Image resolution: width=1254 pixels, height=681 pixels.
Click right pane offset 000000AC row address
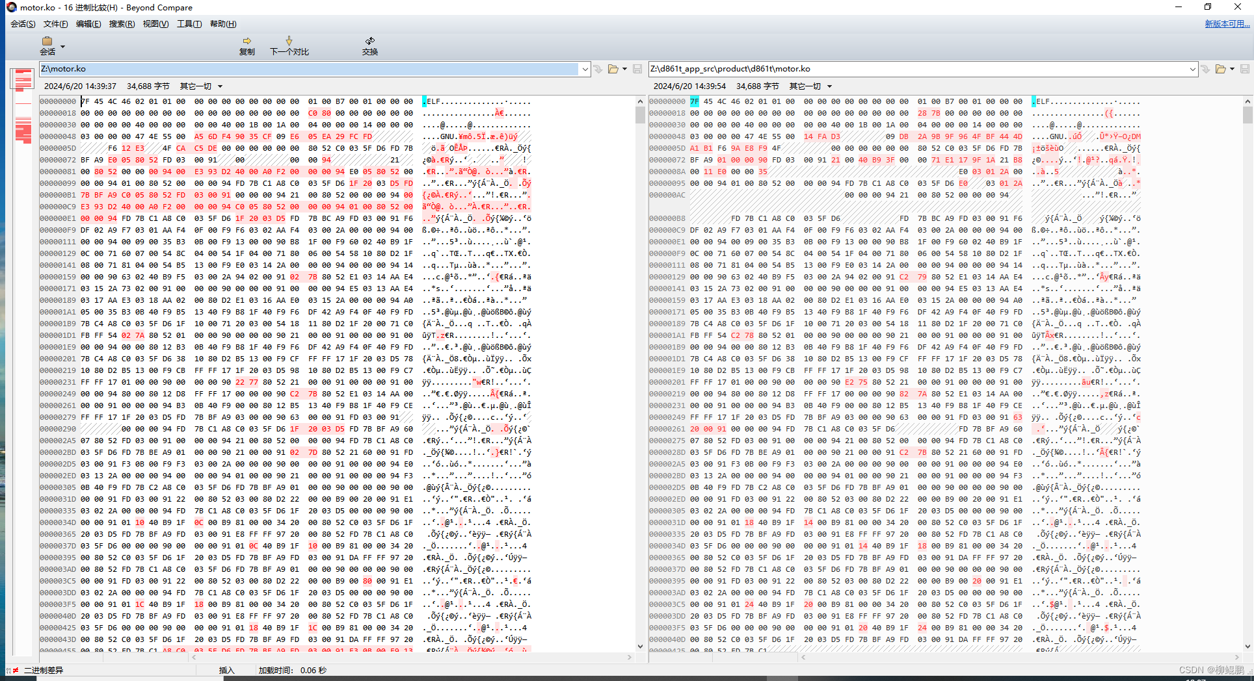point(667,195)
